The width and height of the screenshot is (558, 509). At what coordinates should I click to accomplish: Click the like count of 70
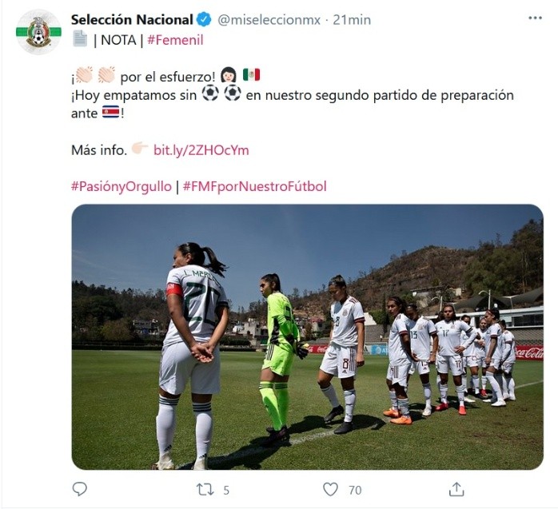(355, 490)
